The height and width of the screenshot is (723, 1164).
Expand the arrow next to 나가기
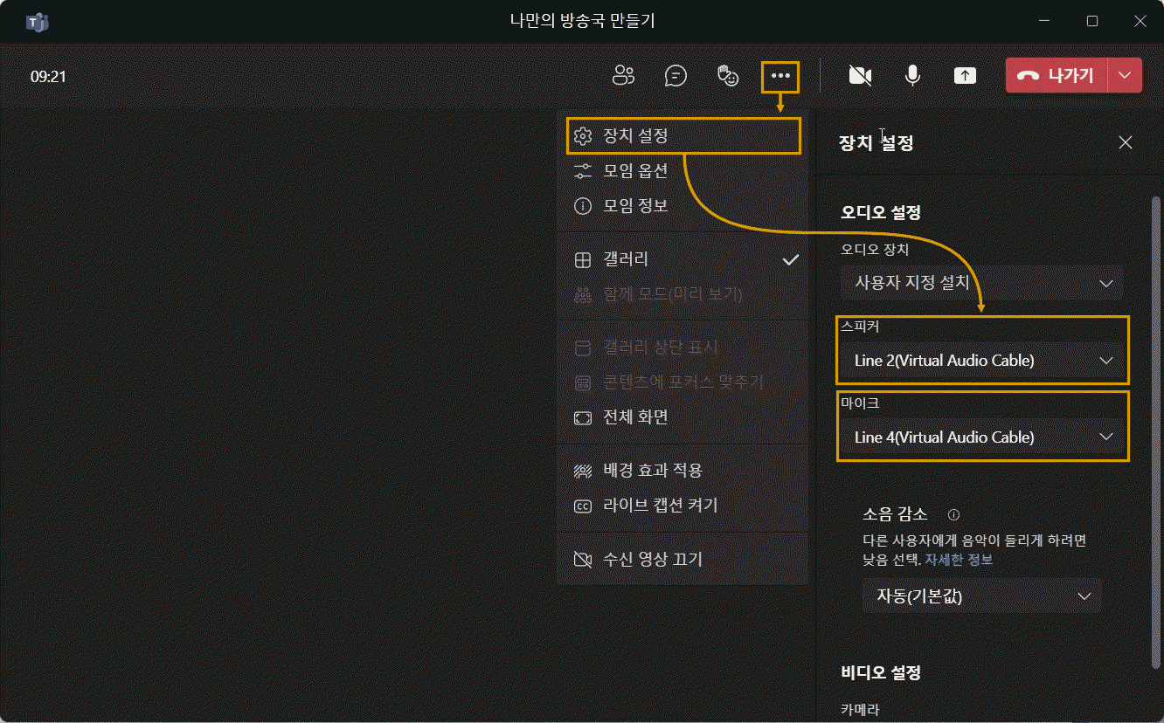1125,76
